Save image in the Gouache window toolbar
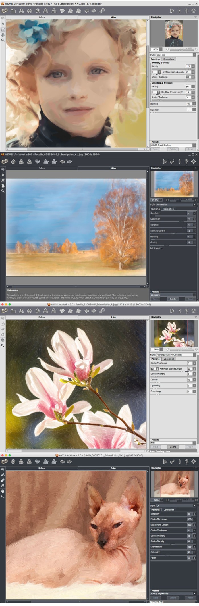Screen dimensions: 199x606 21,11
